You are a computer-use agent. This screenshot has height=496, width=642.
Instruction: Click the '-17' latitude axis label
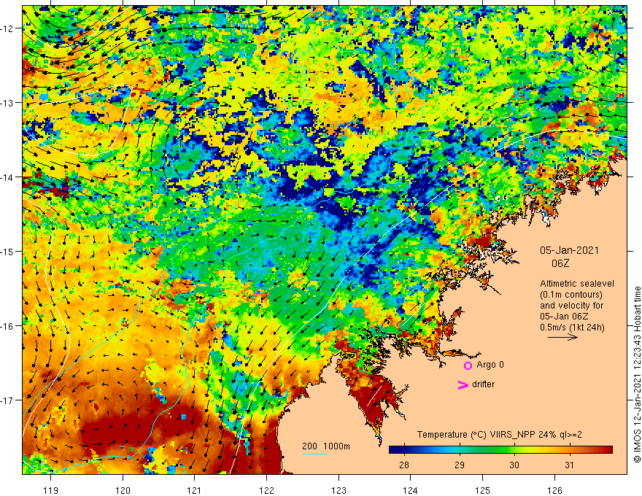[8, 400]
